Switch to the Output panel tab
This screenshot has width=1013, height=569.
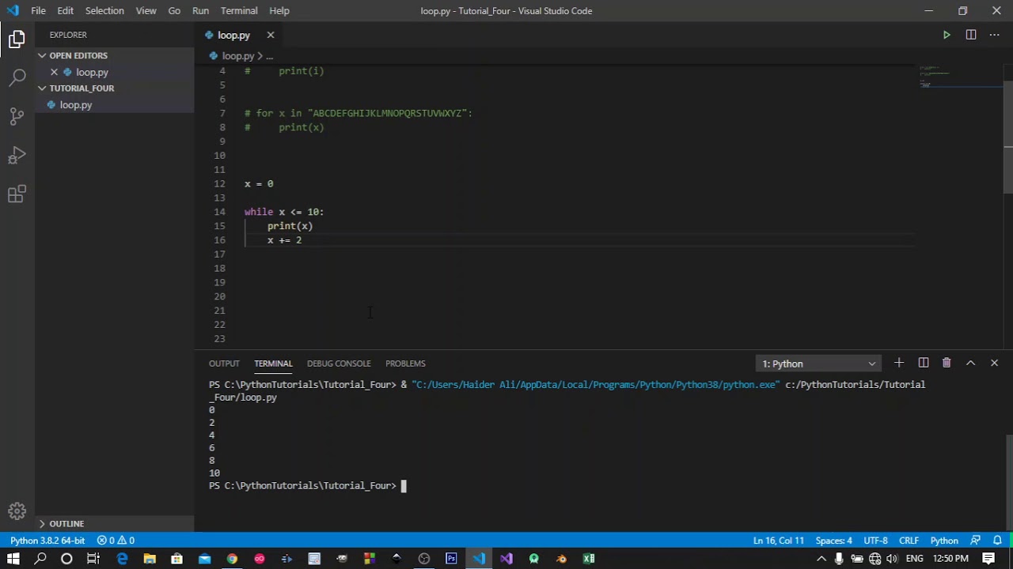pyautogui.click(x=224, y=364)
